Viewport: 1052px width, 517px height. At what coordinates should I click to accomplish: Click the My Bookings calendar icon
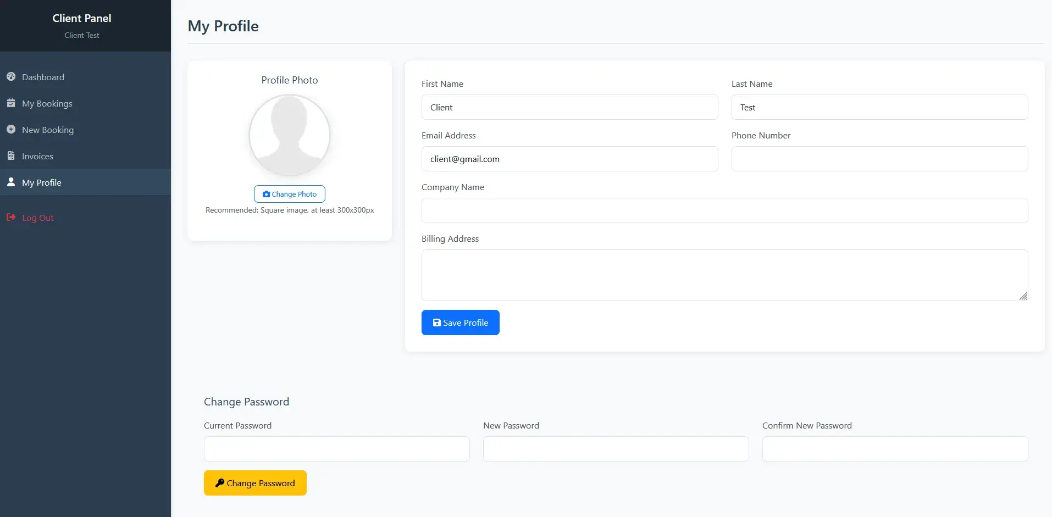click(x=11, y=103)
